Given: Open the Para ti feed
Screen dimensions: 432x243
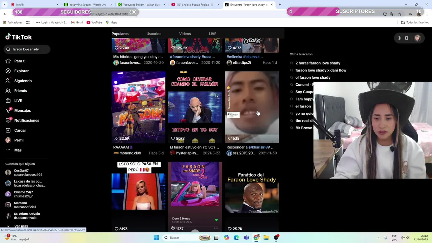Looking at the screenshot, I should [x=16, y=61].
